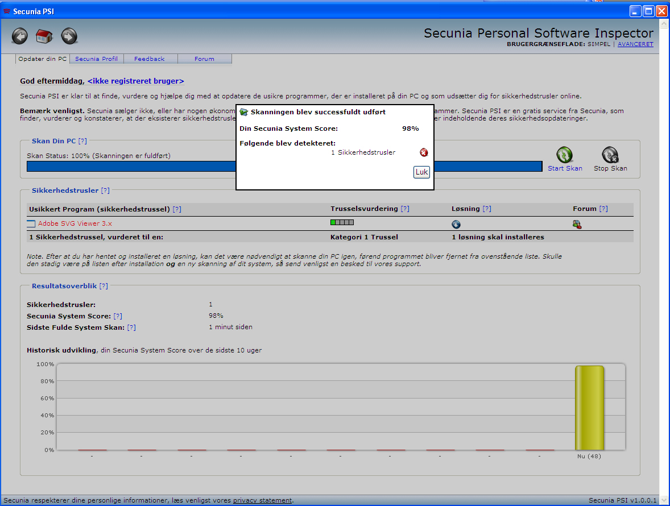Click the ikke registreret bruger link
670x506 pixels.
click(135, 81)
